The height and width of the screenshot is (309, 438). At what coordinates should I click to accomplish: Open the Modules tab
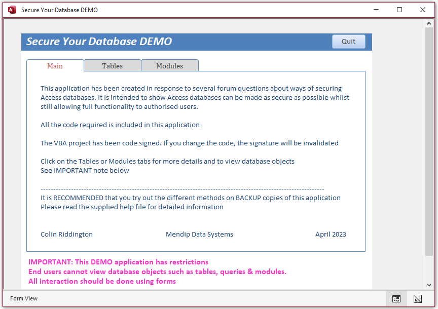[x=169, y=66]
